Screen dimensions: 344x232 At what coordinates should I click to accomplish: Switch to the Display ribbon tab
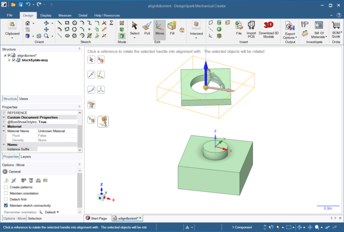[46, 15]
